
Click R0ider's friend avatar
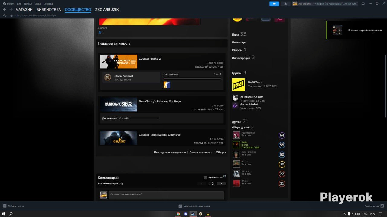[x=236, y=183]
